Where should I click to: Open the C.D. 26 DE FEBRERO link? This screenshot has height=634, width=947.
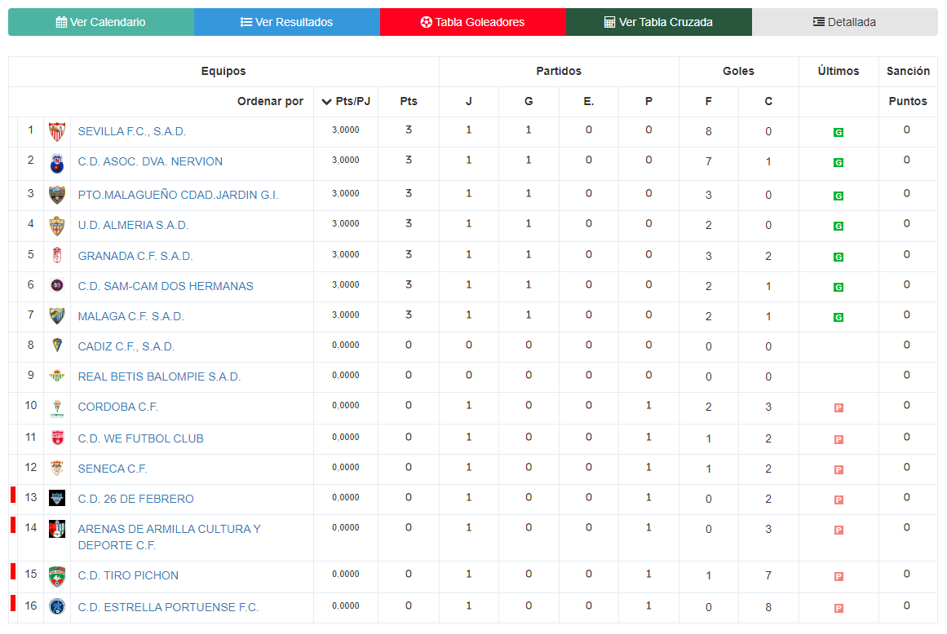click(136, 499)
